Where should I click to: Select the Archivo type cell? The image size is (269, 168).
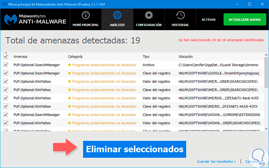pos(148,65)
